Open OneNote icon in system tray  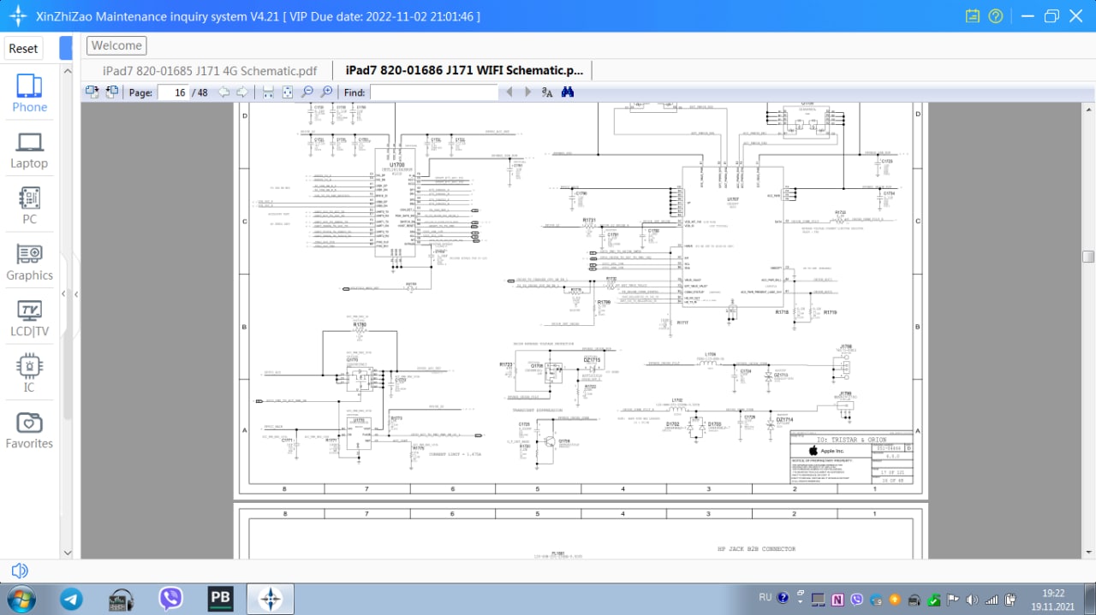point(837,599)
